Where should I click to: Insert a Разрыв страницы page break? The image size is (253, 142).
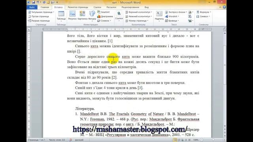pyautogui.click(x=39, y=21)
